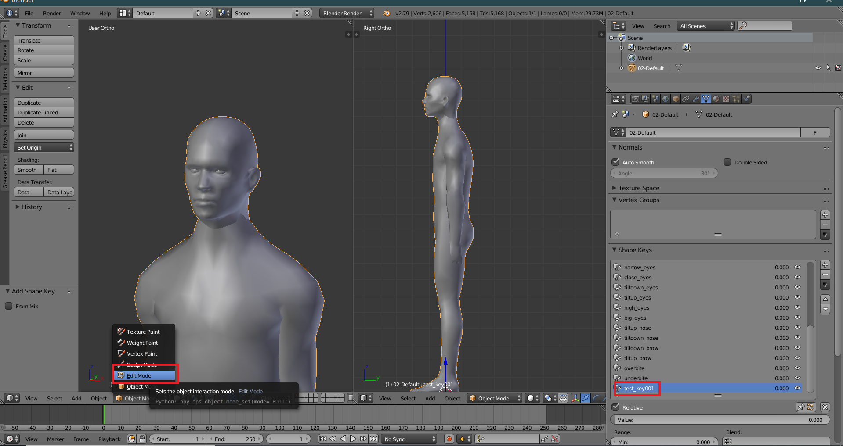Toggle the Relative shape keys checkbox
843x446 pixels.
[616, 407]
